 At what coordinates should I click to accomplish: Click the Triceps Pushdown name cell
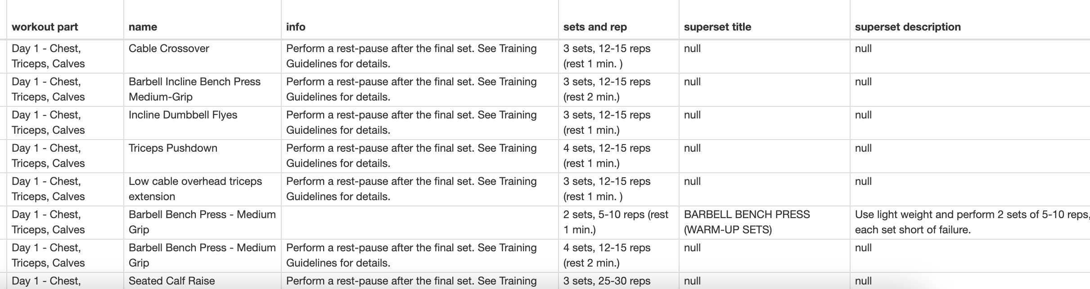pyautogui.click(x=173, y=148)
